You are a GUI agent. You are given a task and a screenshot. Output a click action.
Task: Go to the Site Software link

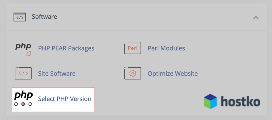(57, 73)
